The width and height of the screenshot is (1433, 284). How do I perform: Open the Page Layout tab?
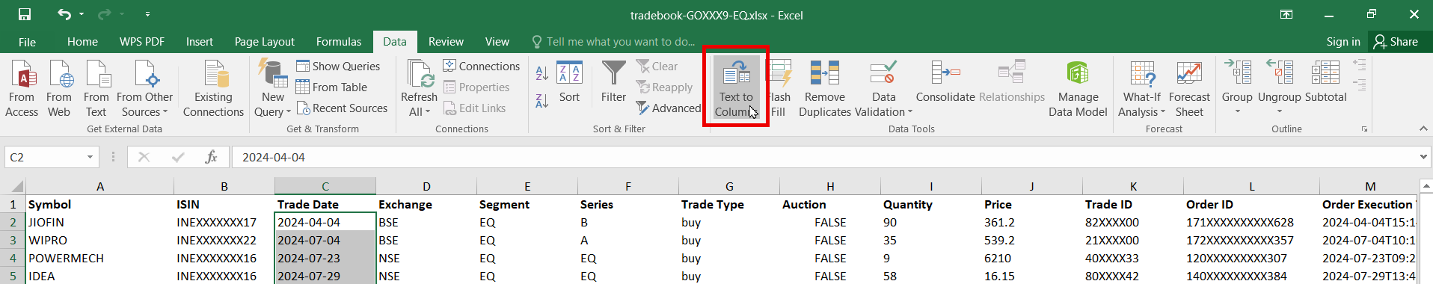265,42
